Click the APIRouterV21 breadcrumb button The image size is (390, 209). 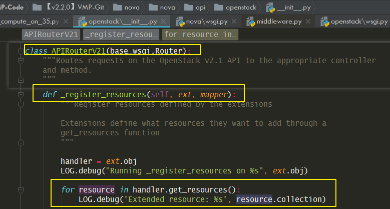(x=51, y=35)
